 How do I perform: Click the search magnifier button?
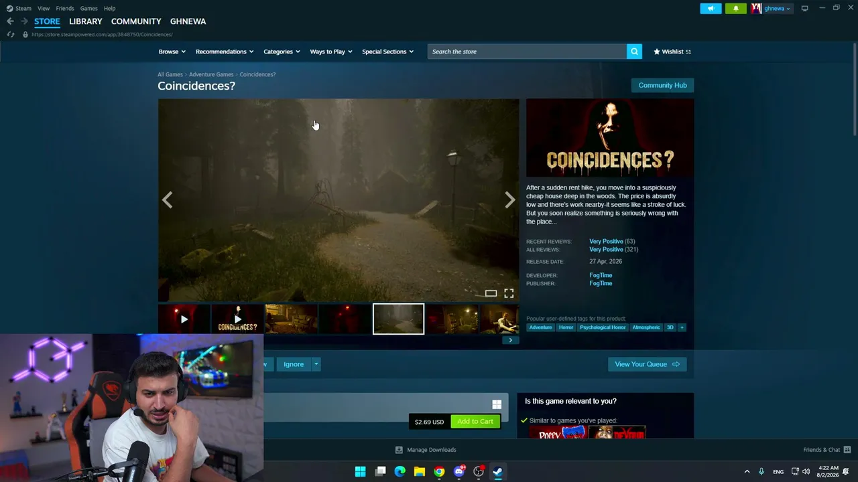(634, 52)
